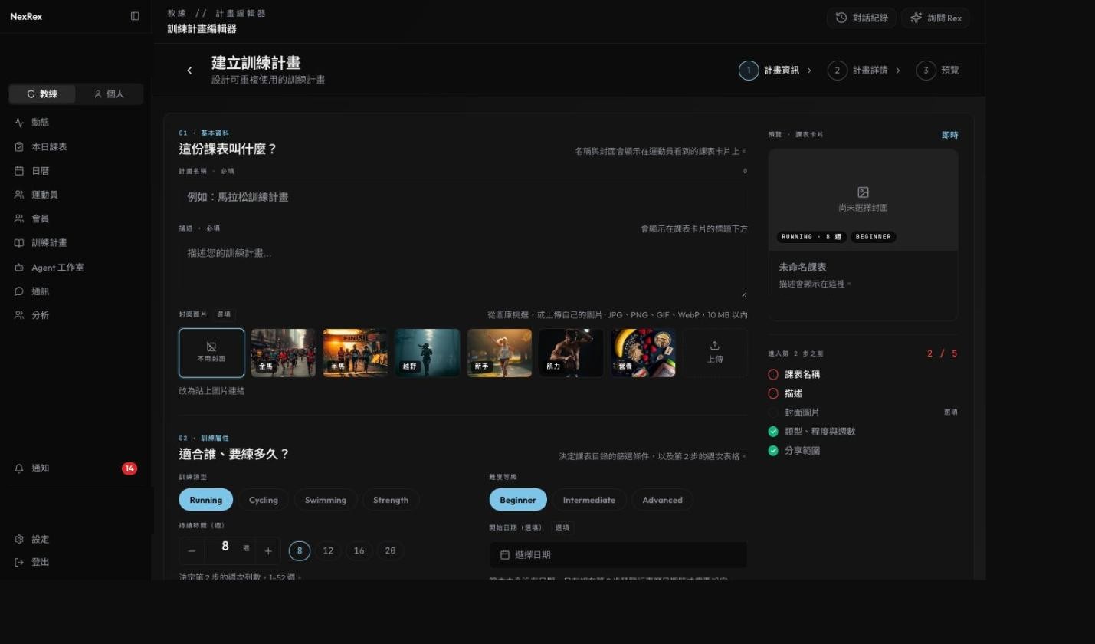Click the 會員 sidebar icon
Screen dimensions: 1095x644
(19, 219)
